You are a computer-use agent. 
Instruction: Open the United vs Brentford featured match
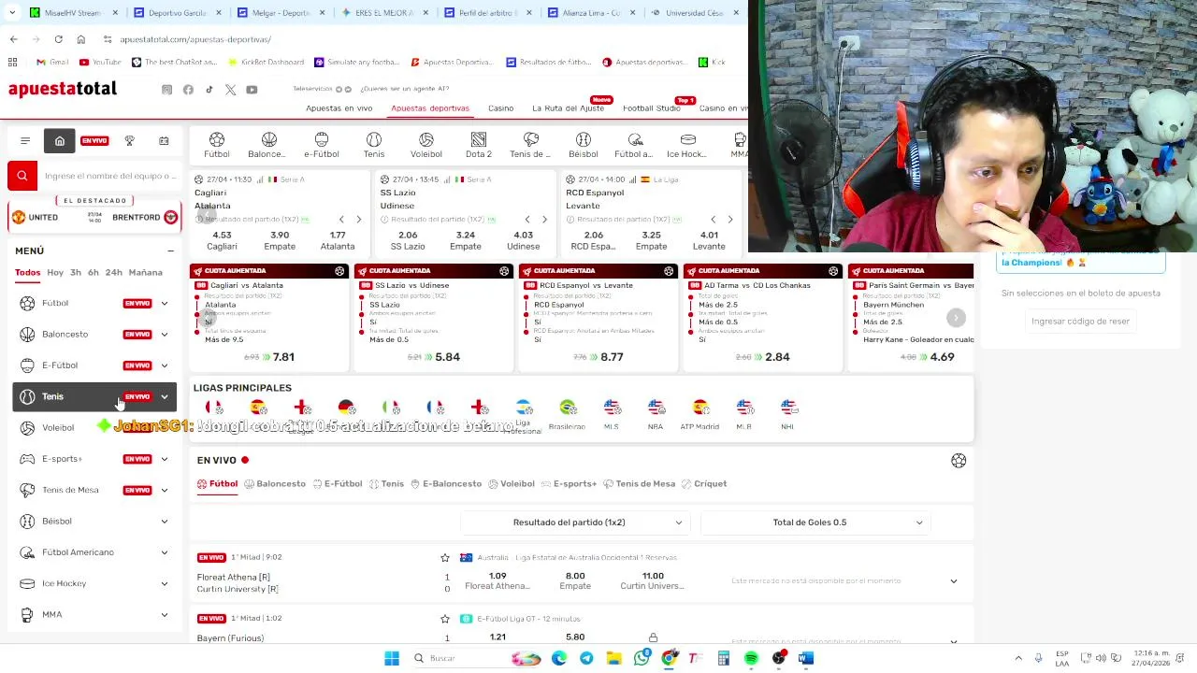(x=94, y=217)
